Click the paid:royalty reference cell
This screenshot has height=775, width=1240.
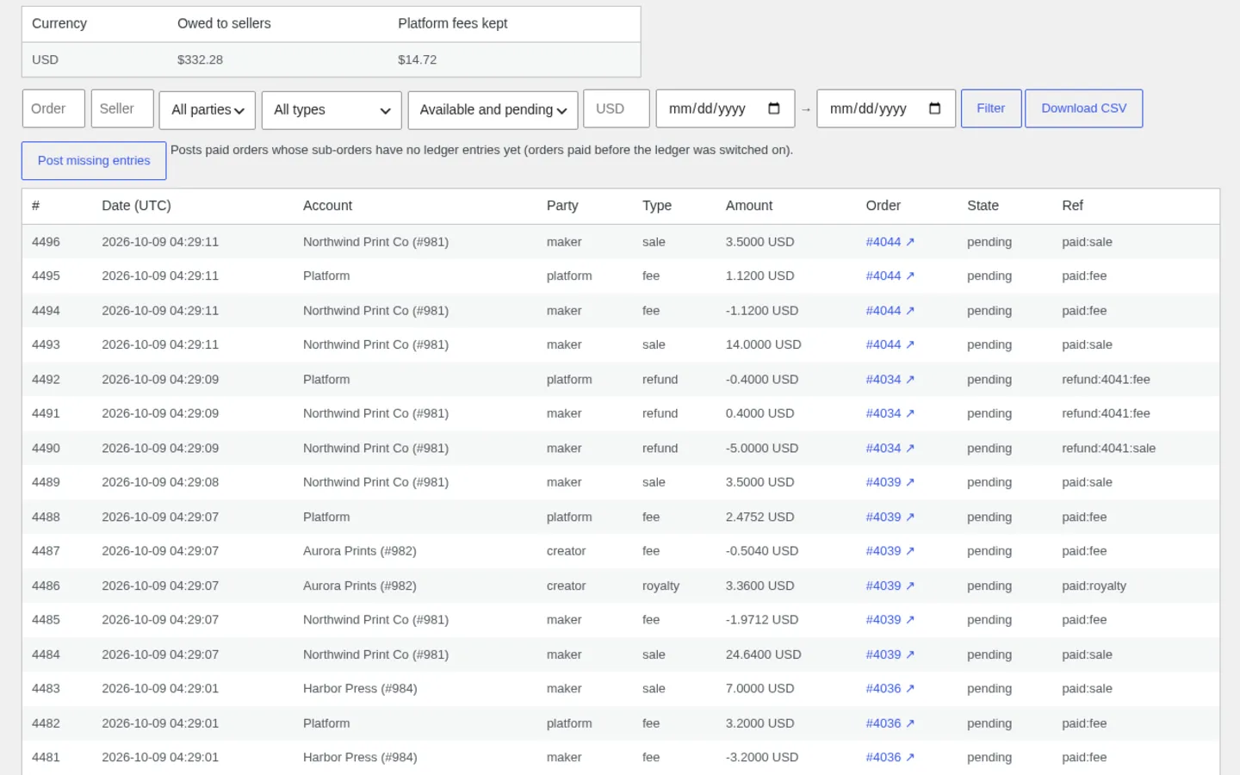pos(1094,586)
